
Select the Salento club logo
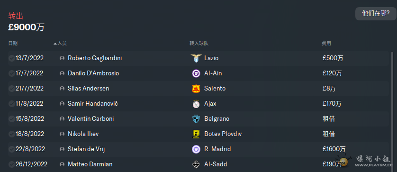point(196,89)
